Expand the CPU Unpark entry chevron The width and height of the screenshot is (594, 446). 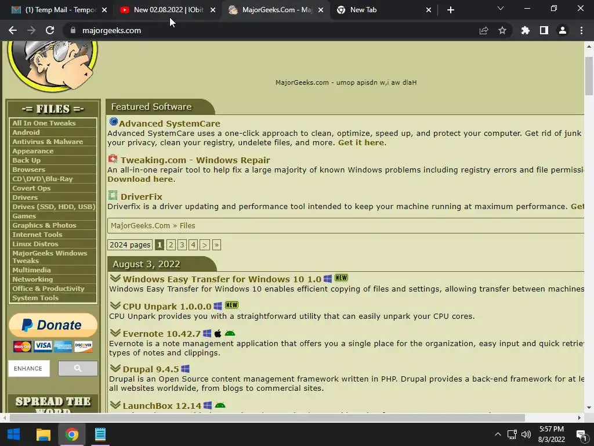point(115,305)
